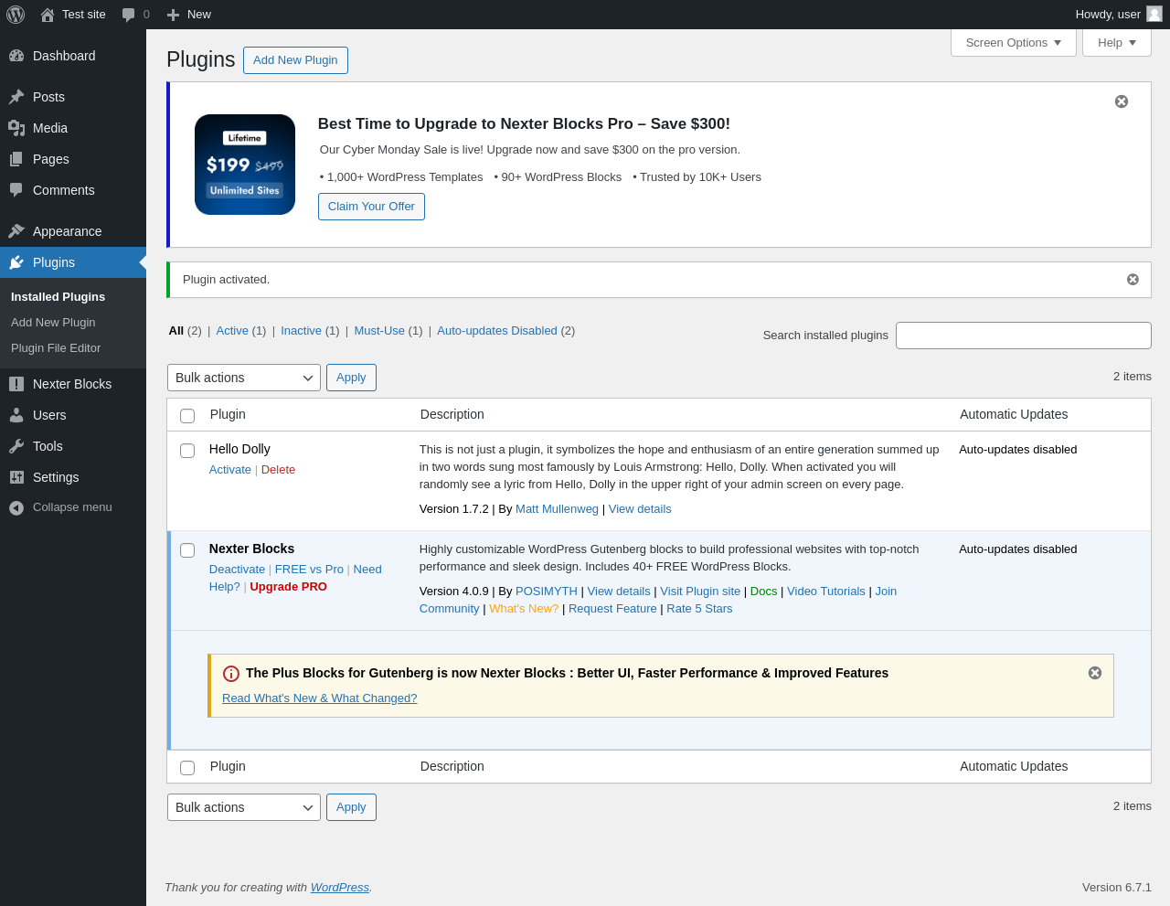Click the Request Feature link

(612, 609)
